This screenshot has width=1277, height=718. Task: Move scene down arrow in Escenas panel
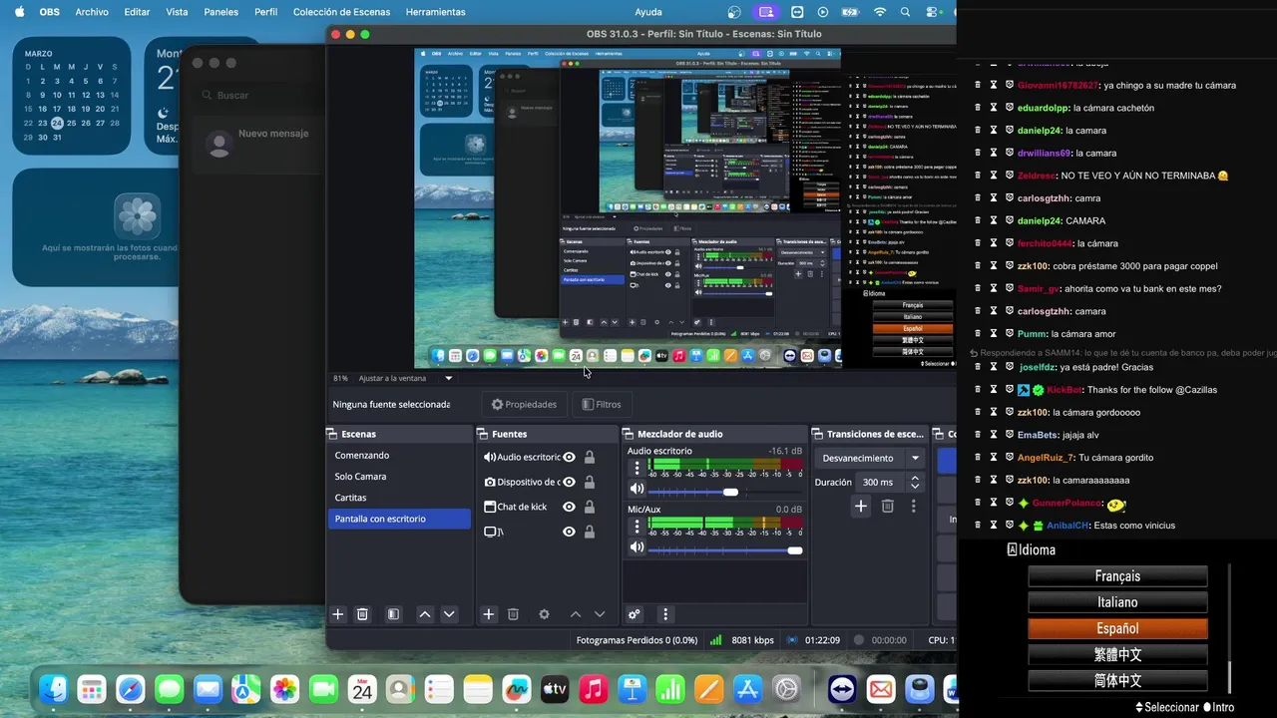[x=449, y=614]
